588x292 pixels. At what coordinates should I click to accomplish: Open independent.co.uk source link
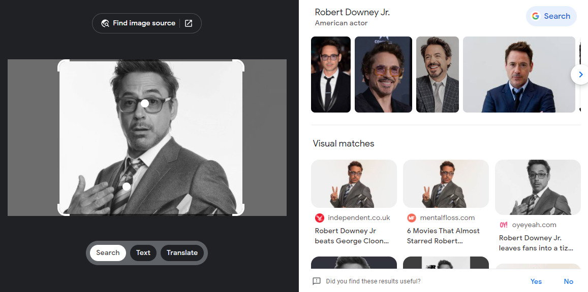click(359, 218)
